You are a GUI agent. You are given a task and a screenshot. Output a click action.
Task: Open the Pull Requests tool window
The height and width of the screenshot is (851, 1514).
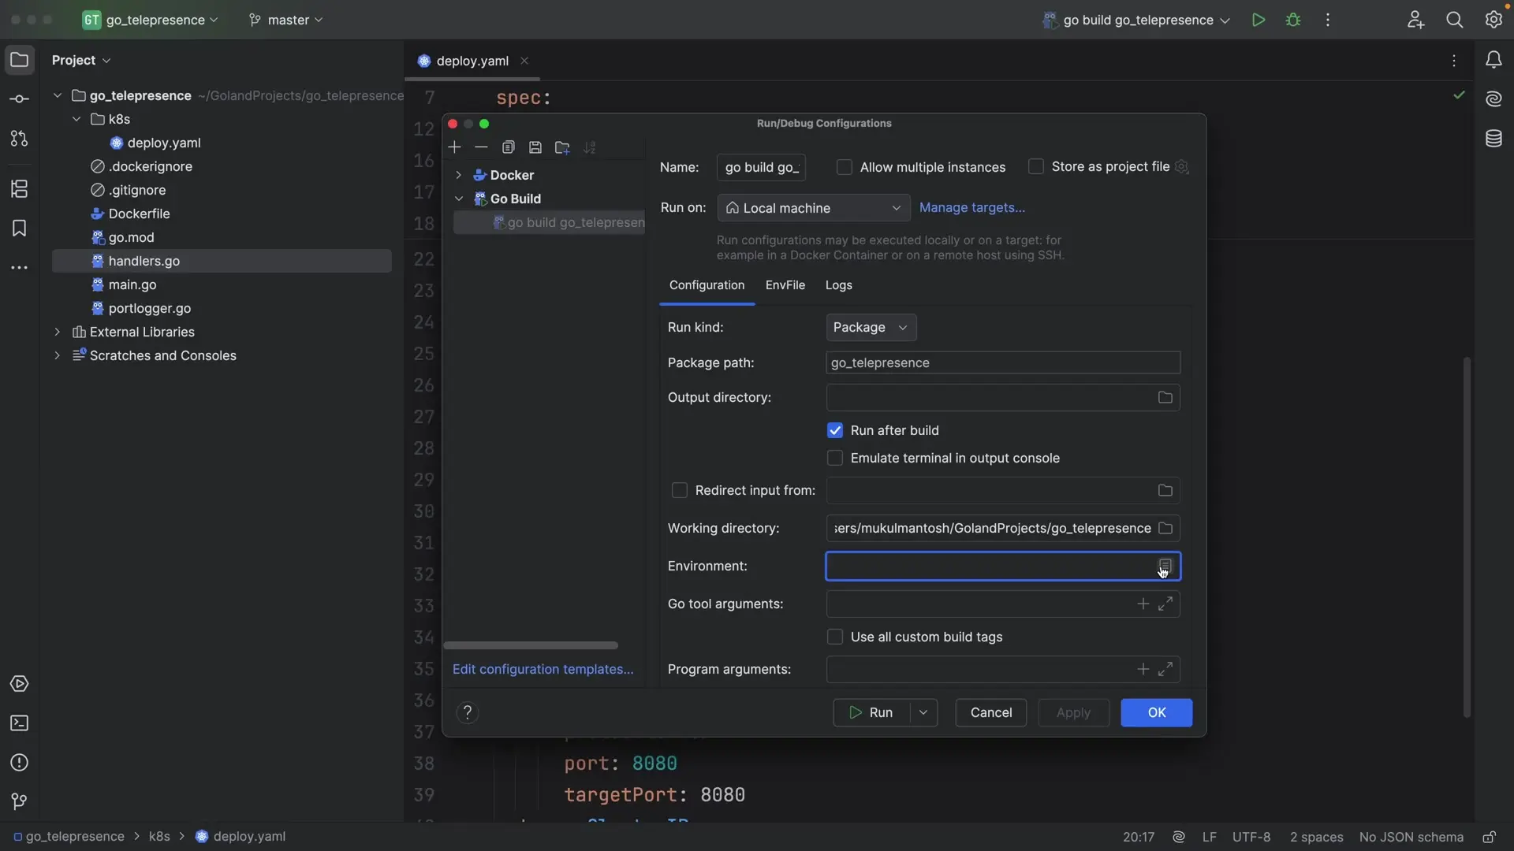(x=20, y=139)
